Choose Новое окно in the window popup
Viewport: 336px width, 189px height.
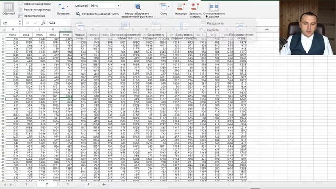click(79, 31)
